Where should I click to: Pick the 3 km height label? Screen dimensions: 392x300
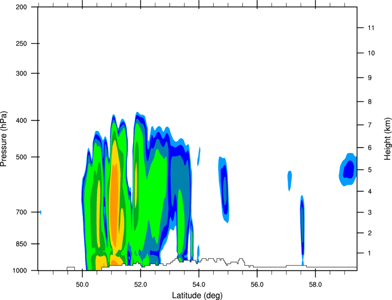[370, 212]
